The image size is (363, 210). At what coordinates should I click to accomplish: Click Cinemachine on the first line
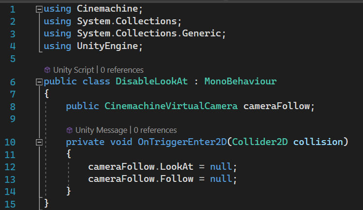tap(101, 9)
